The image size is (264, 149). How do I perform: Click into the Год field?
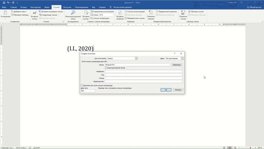click(144, 75)
